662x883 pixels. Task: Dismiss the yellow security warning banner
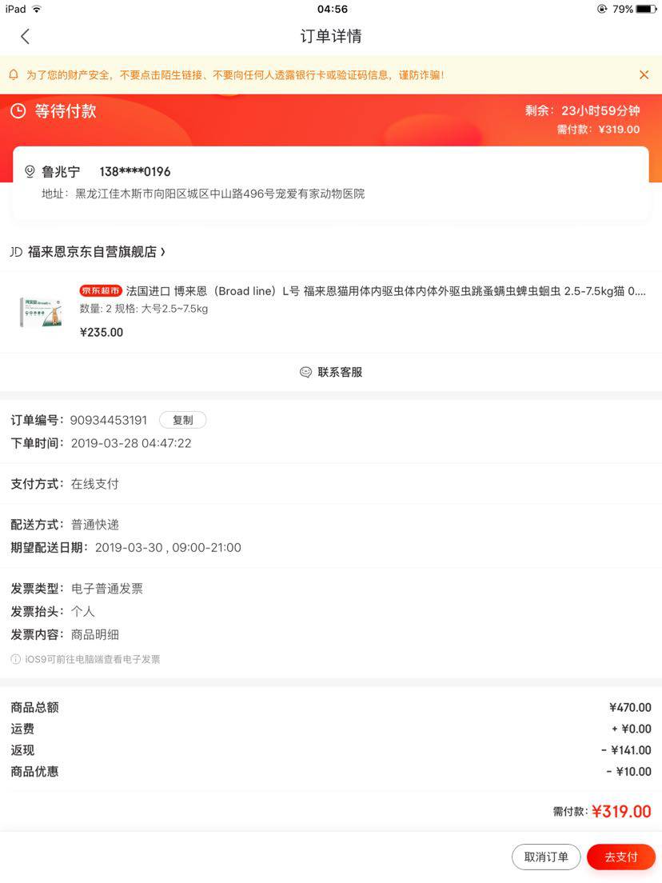click(644, 74)
